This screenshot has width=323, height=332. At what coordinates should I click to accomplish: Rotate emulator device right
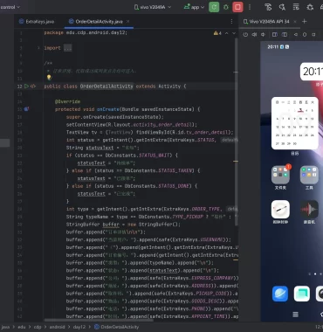(285, 35)
